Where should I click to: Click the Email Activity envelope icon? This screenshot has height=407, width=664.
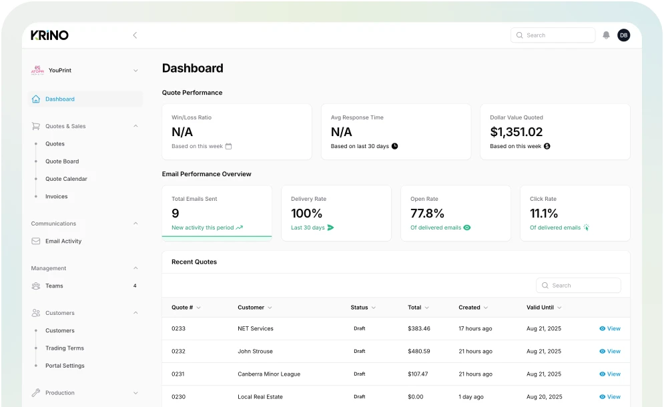(36, 241)
